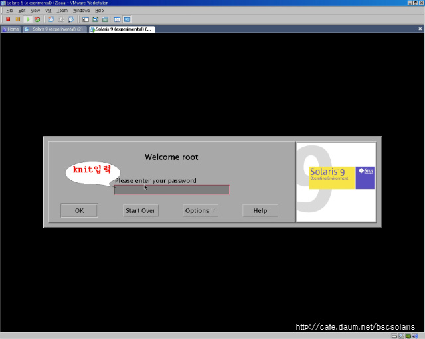Open the VM menu
Screen dimensions: 425x339
(48, 11)
